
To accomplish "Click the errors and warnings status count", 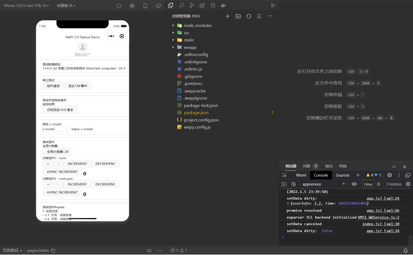I will coord(179,250).
